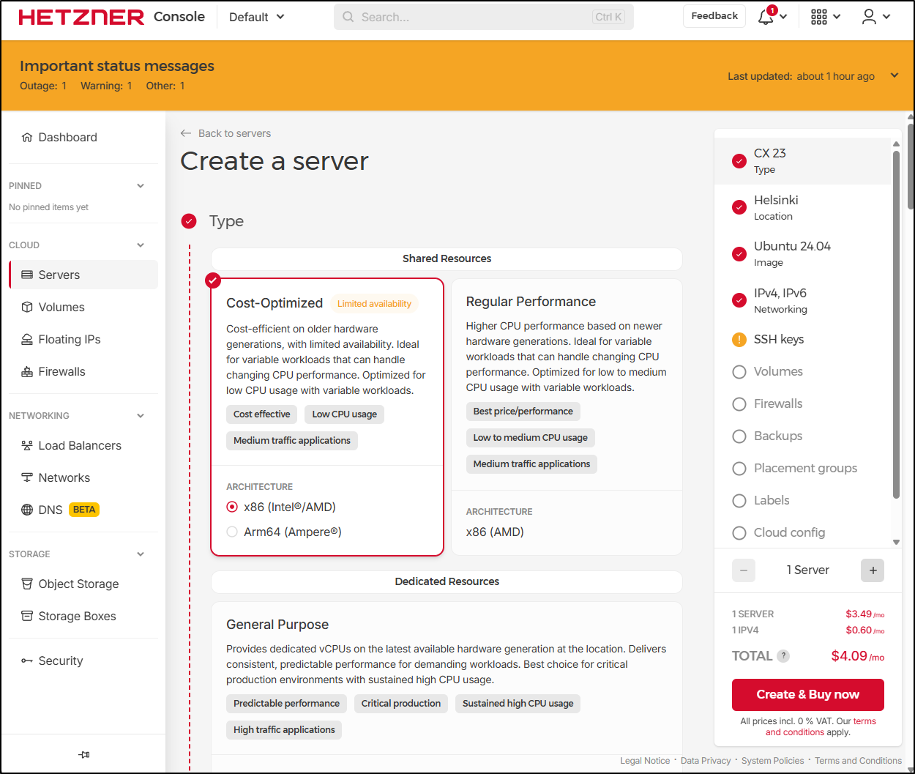Open the apps grid menu icon

[x=819, y=17]
